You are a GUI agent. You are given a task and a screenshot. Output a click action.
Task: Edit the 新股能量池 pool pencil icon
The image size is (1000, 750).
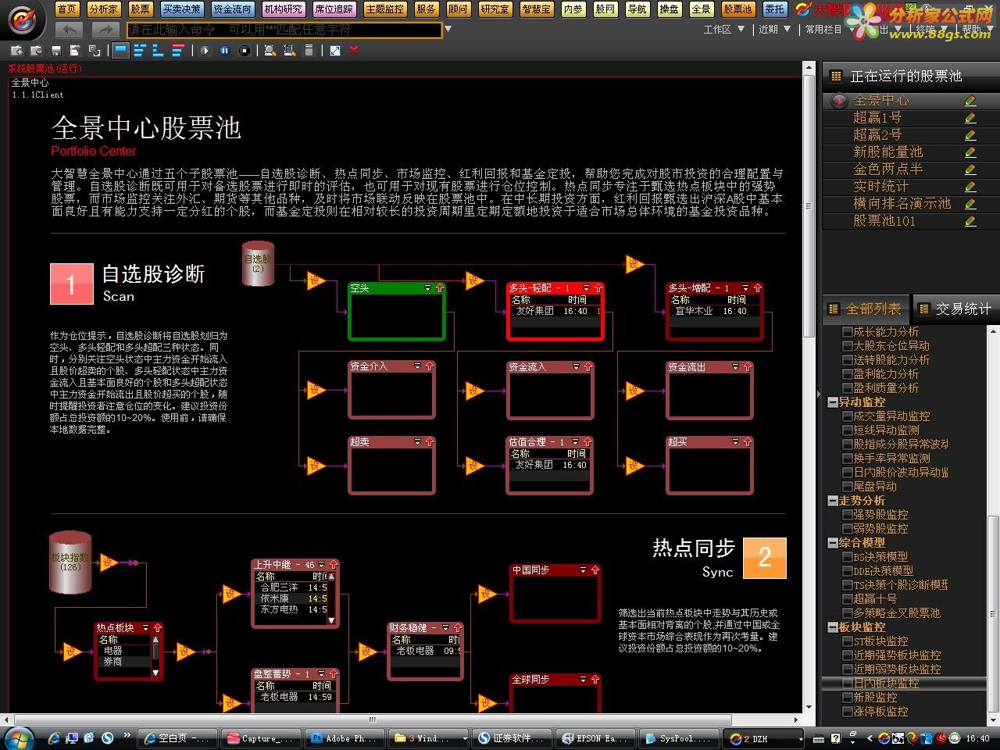[x=970, y=152]
